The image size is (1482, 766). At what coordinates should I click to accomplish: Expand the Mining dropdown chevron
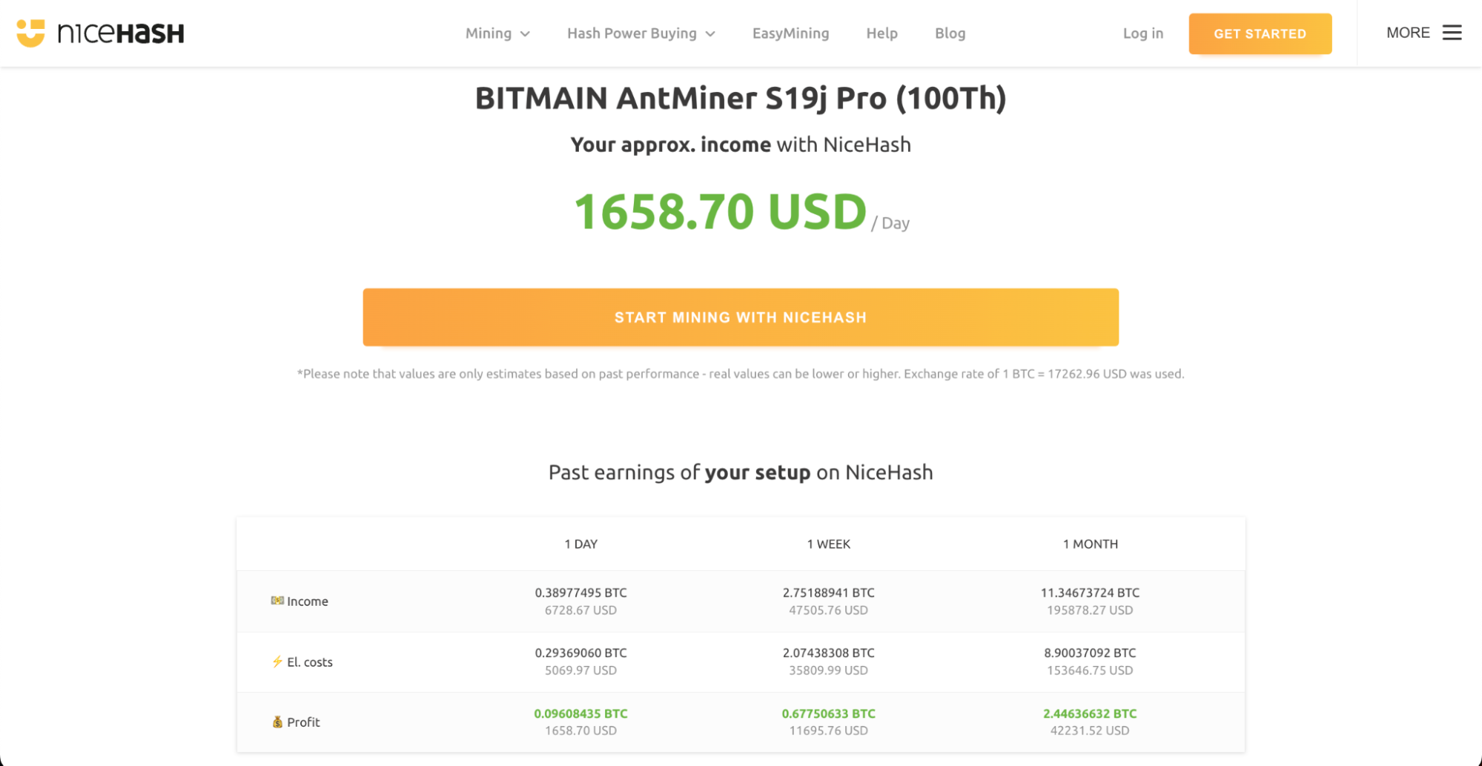click(525, 34)
